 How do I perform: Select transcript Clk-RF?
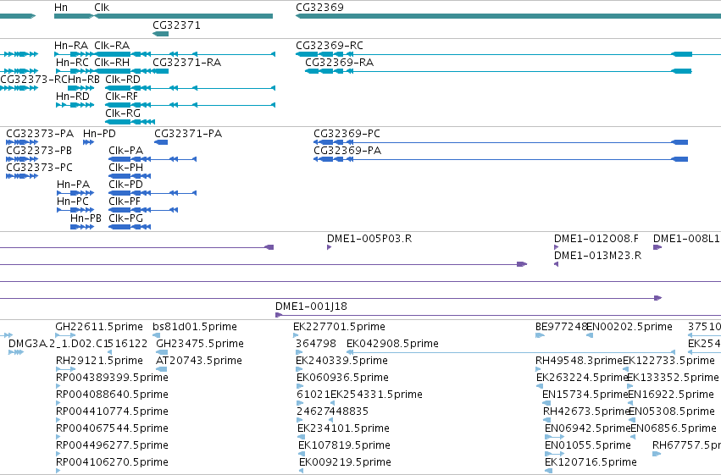(x=121, y=97)
